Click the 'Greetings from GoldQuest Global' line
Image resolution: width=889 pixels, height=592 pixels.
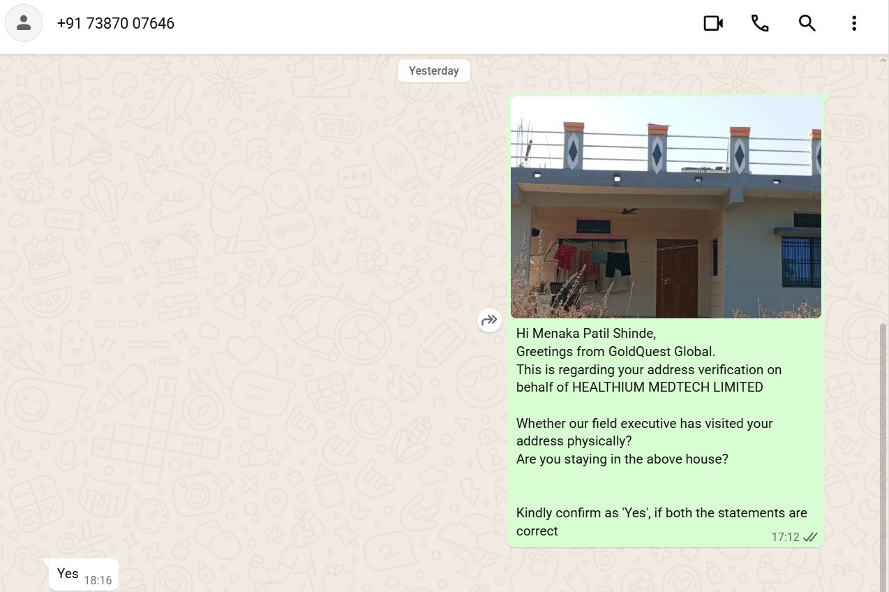point(615,351)
